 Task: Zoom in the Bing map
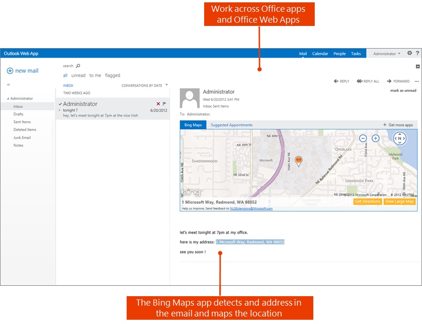376,138
